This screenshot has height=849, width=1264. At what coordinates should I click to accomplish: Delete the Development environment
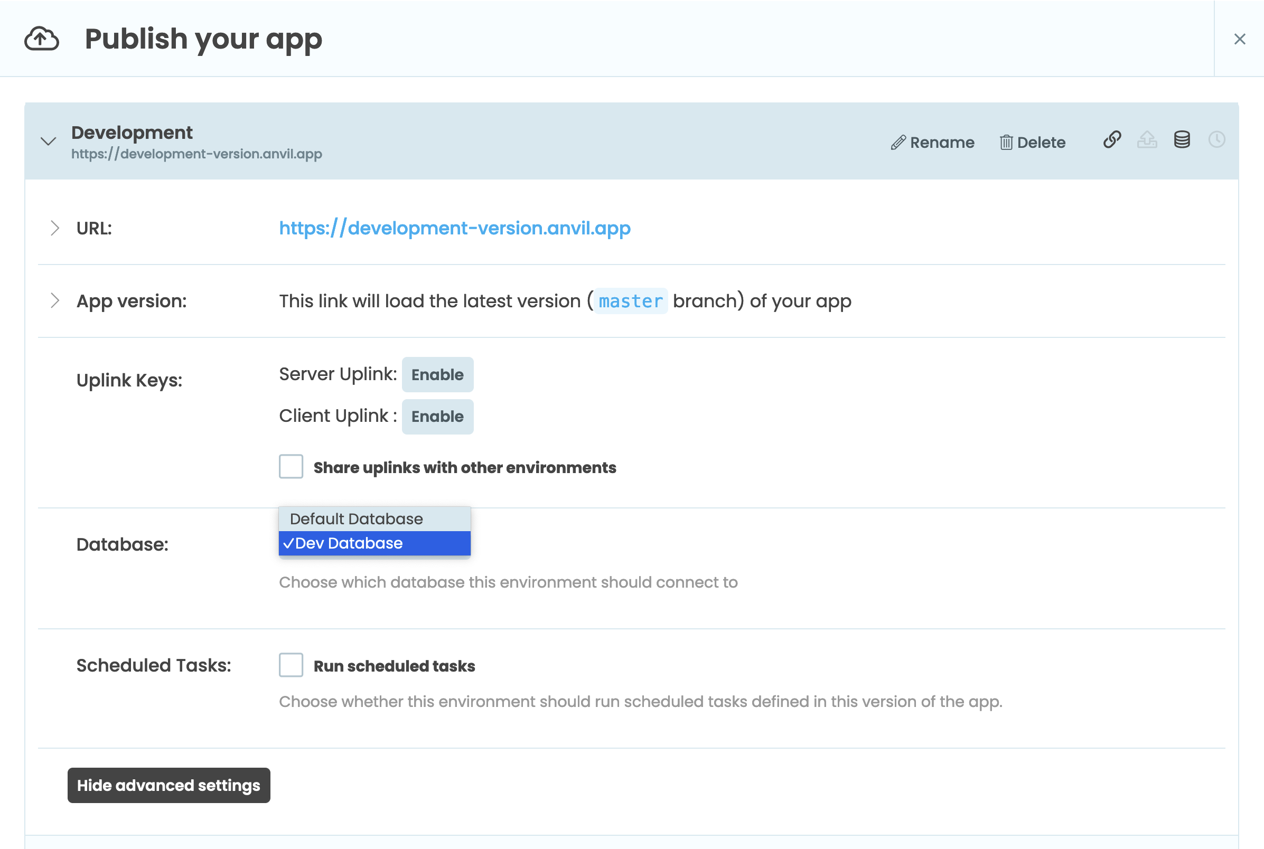pyautogui.click(x=1032, y=143)
